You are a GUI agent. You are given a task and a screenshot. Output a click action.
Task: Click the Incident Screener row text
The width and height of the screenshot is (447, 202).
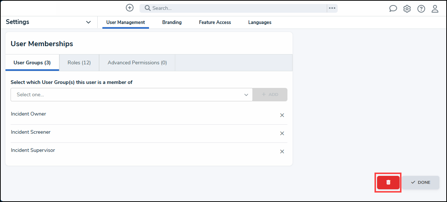(x=31, y=132)
